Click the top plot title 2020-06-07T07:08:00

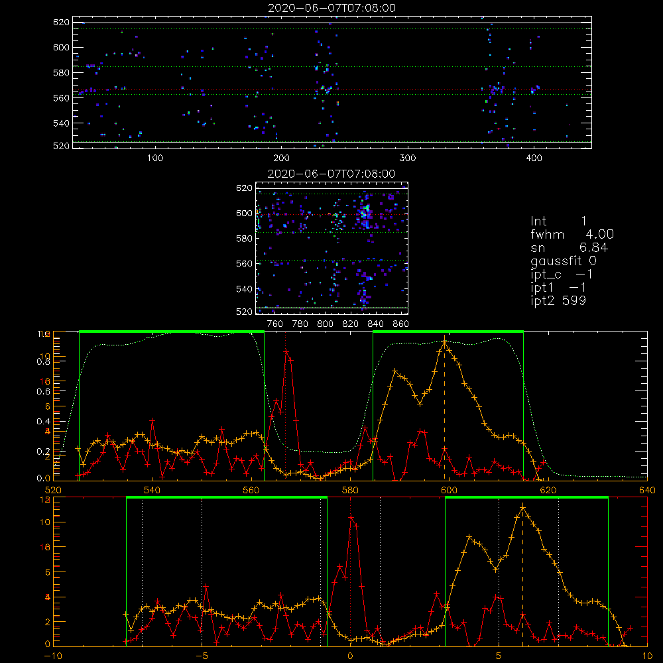click(x=332, y=8)
